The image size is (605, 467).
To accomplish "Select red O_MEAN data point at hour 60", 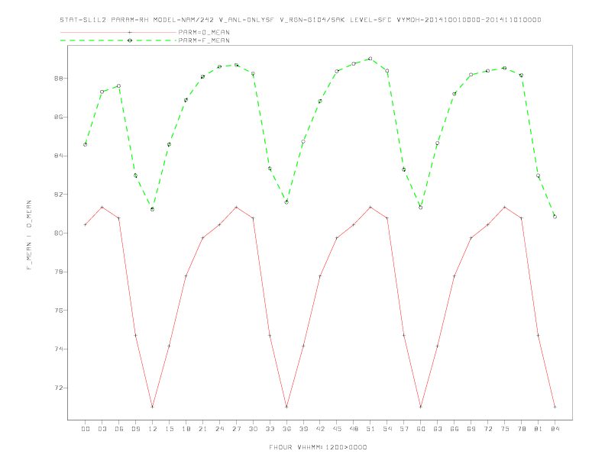I will pyautogui.click(x=421, y=407).
